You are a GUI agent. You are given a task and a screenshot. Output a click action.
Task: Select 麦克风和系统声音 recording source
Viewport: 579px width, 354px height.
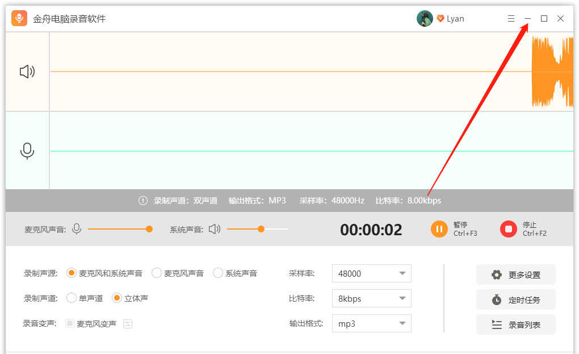coord(72,273)
